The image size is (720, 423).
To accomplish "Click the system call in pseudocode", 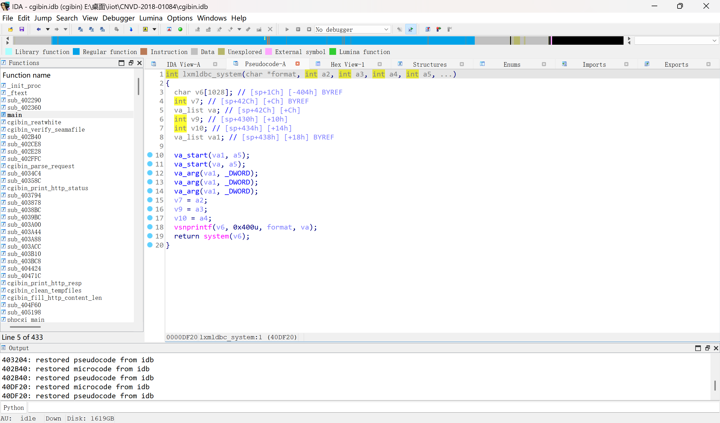I will tap(216, 236).
